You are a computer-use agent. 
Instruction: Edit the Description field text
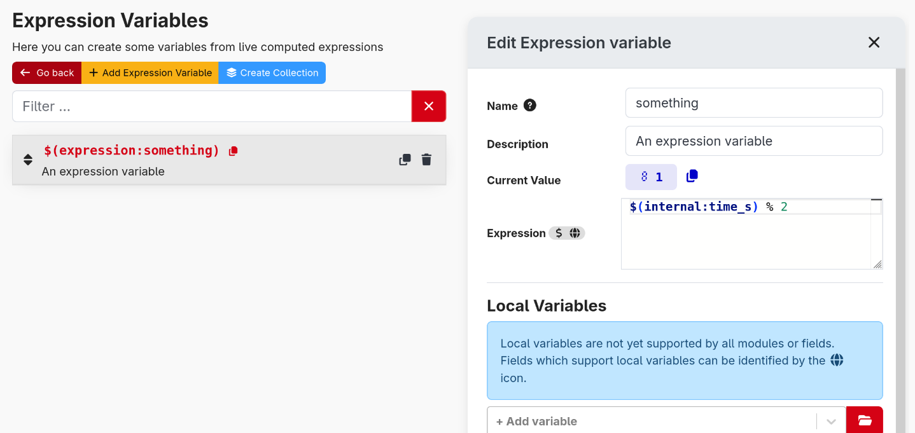753,141
